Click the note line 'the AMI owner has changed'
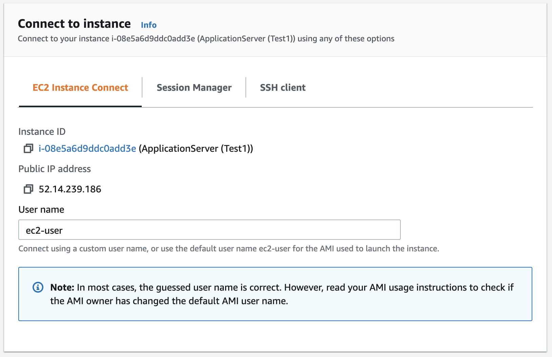This screenshot has height=357, width=552. click(169, 301)
